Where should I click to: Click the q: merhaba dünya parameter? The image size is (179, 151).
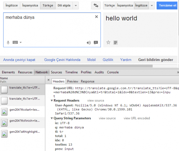pos(69,127)
